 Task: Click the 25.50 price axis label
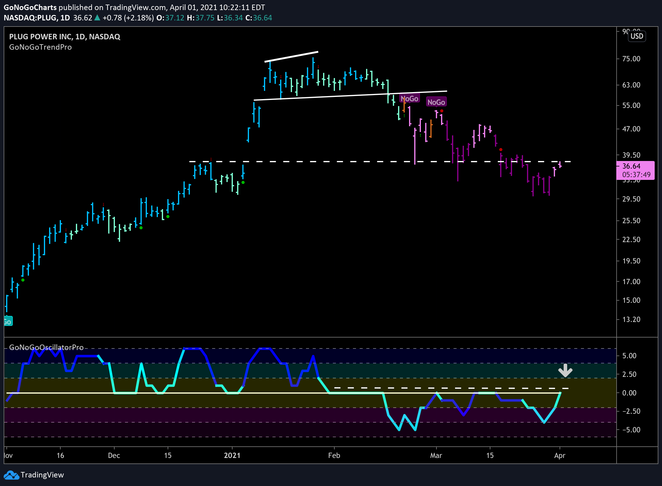click(631, 220)
